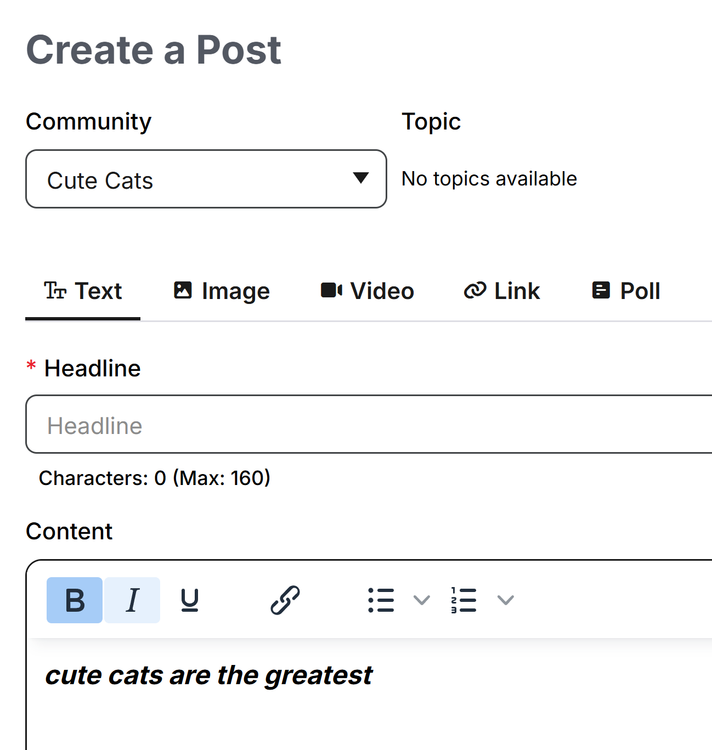Expand bulleted list style options chevron
Viewport: 712px width, 750px height.
[421, 600]
